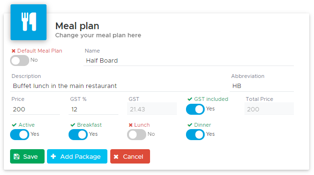Click red X icon beside Default Meal Plan
The height and width of the screenshot is (175, 314).
(x=13, y=51)
